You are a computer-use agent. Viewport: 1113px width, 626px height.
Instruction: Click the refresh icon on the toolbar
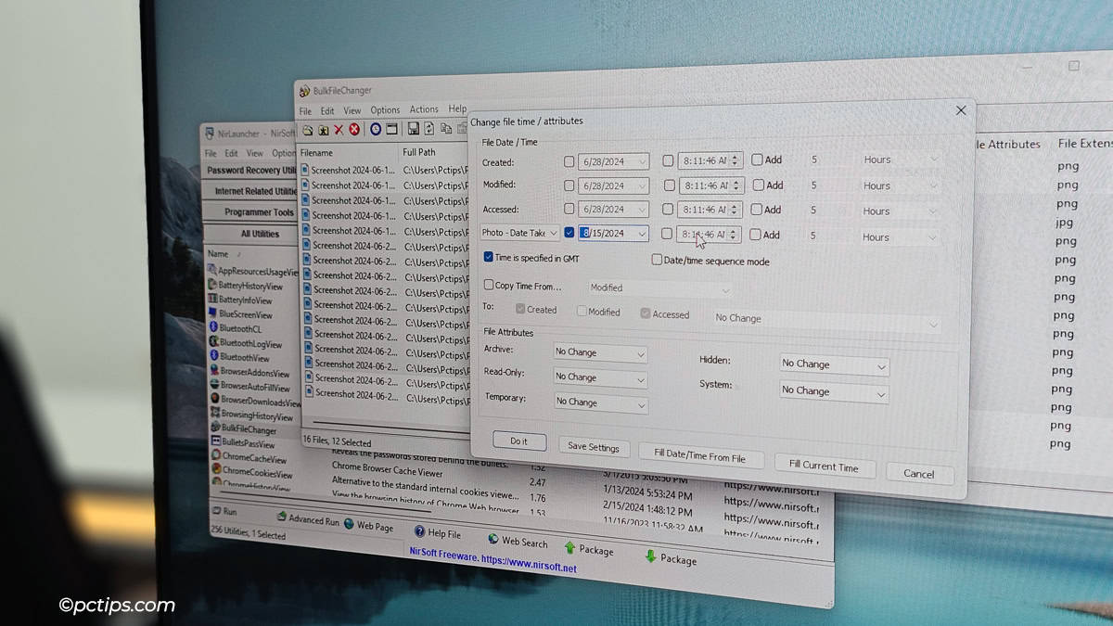pos(429,130)
